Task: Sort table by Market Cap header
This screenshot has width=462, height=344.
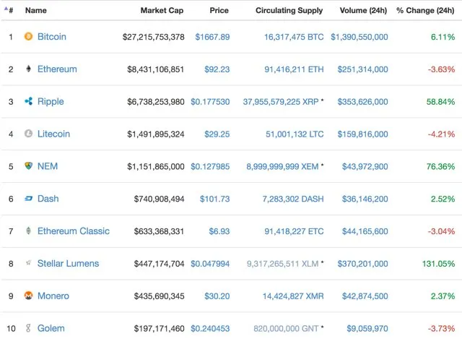Action: [162, 10]
